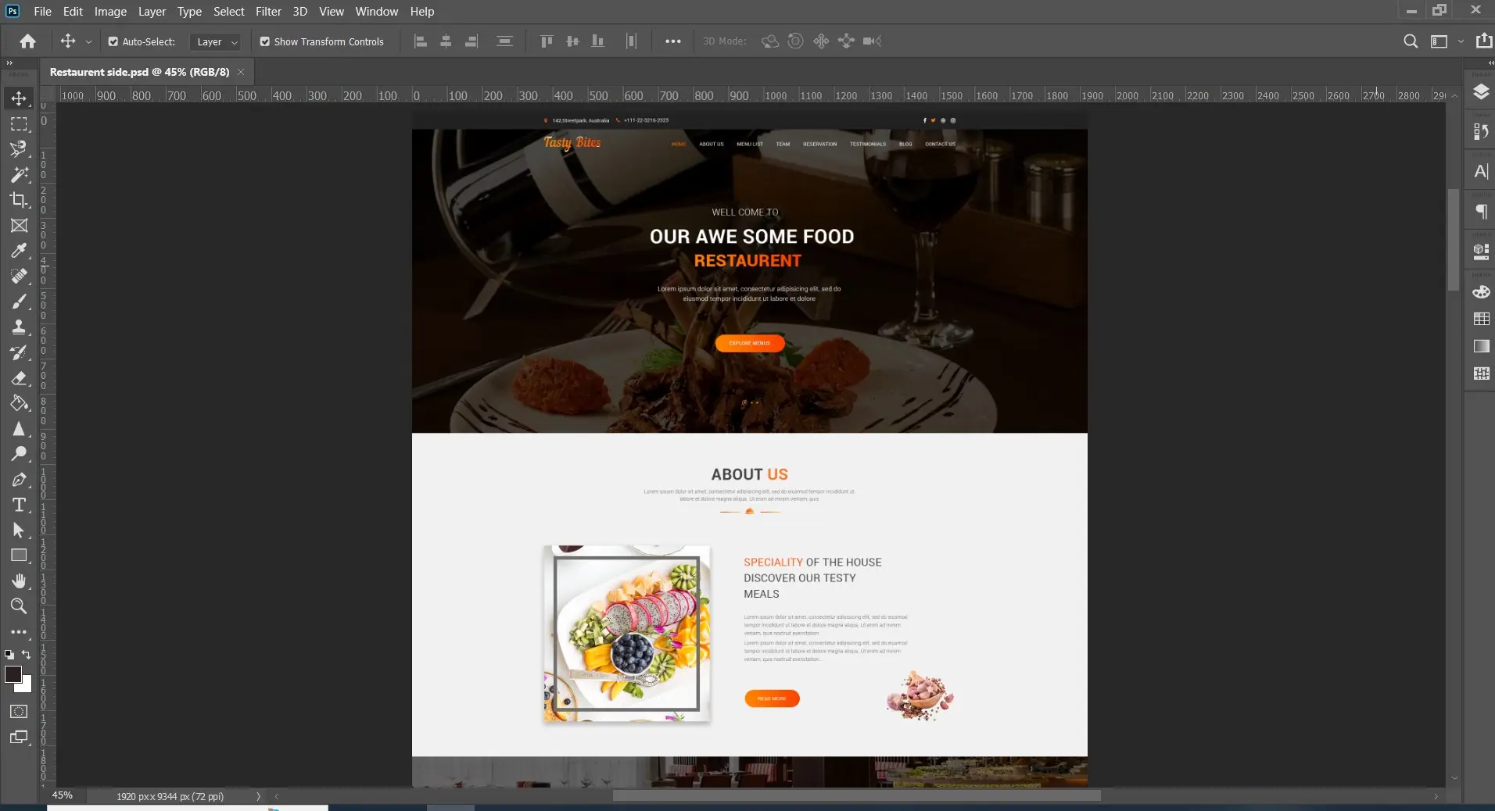Select the Pen tool
The width and height of the screenshot is (1495, 811).
pyautogui.click(x=19, y=480)
